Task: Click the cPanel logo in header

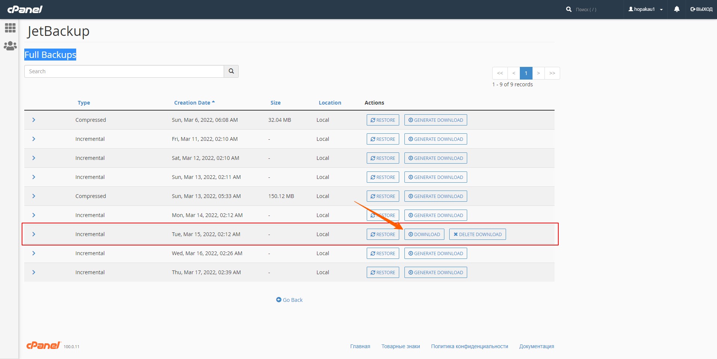Action: tap(25, 9)
